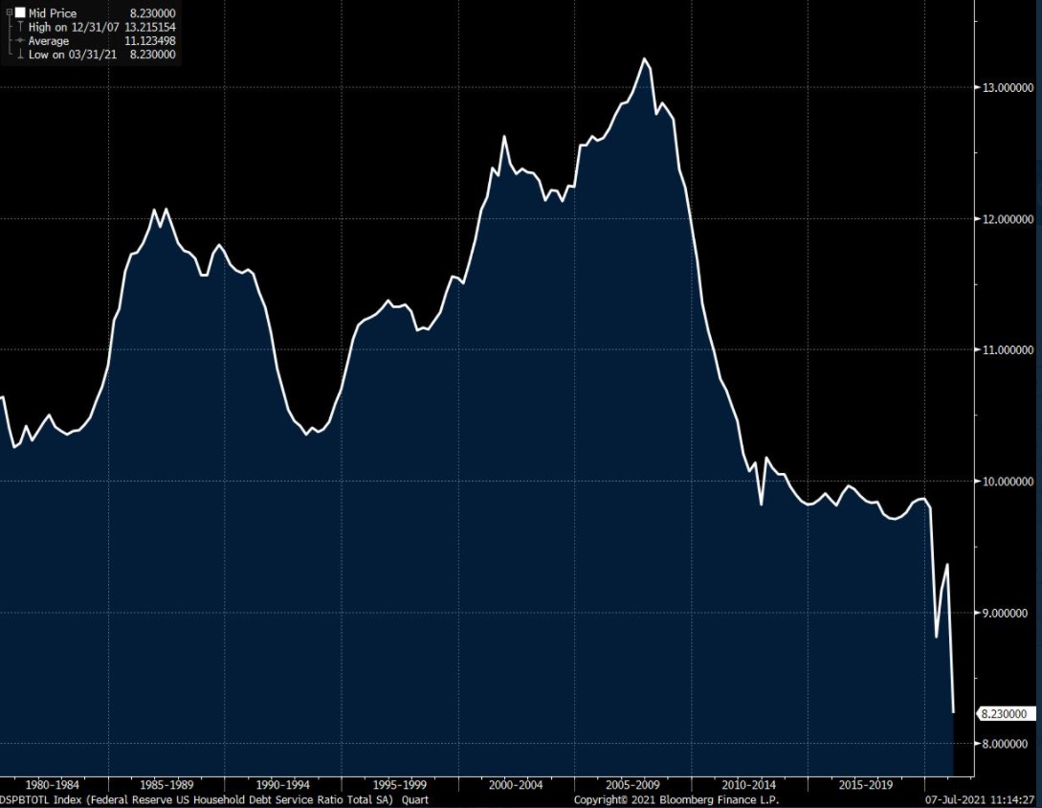Viewport: 1042px width, 808px height.
Task: Click the DSPBTOTL Index description text
Action: coord(214,800)
